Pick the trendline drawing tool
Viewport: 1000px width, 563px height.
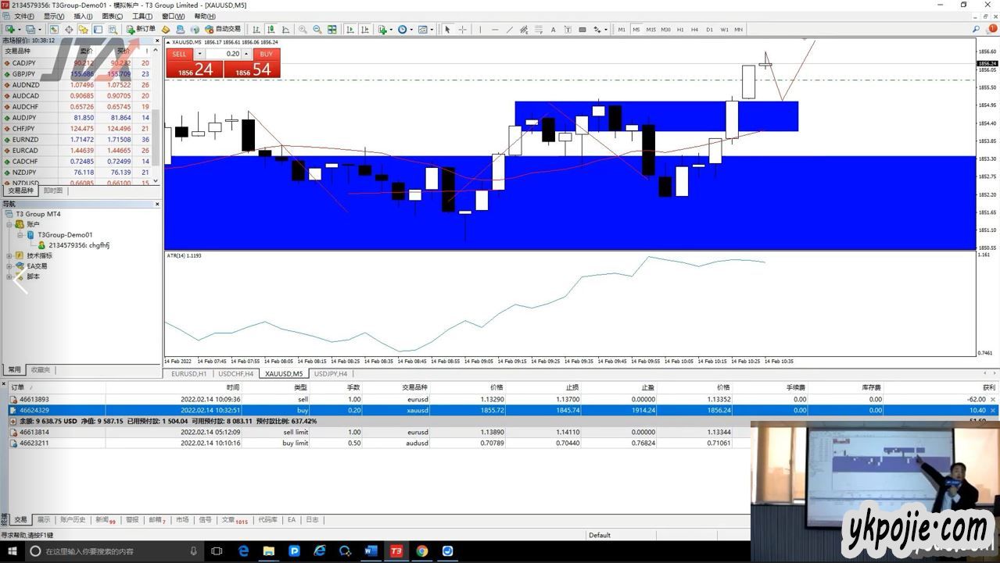pyautogui.click(x=509, y=30)
